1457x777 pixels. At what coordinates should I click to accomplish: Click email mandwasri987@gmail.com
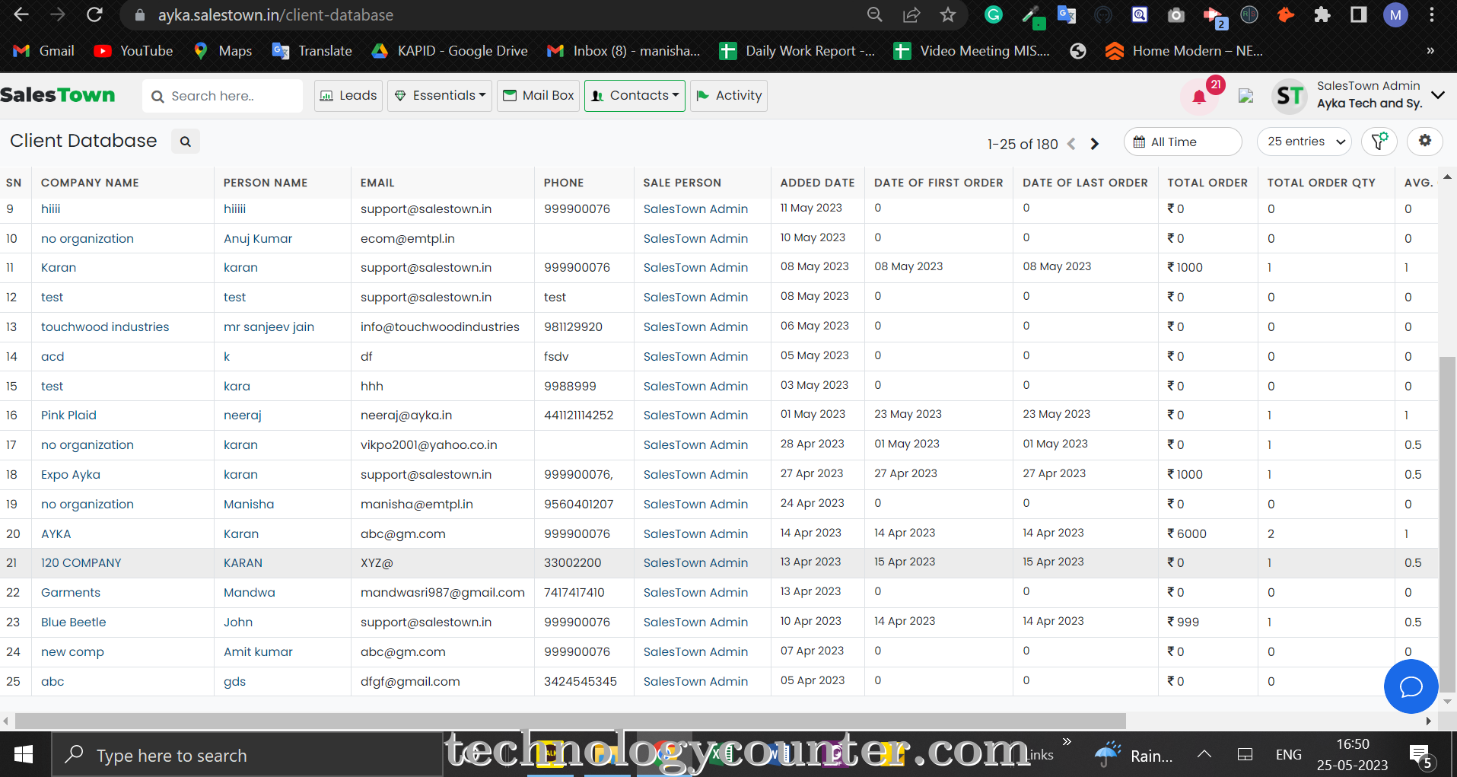(443, 592)
